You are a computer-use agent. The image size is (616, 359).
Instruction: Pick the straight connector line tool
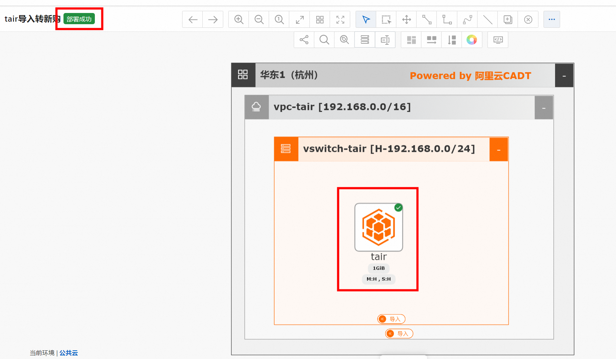point(427,19)
